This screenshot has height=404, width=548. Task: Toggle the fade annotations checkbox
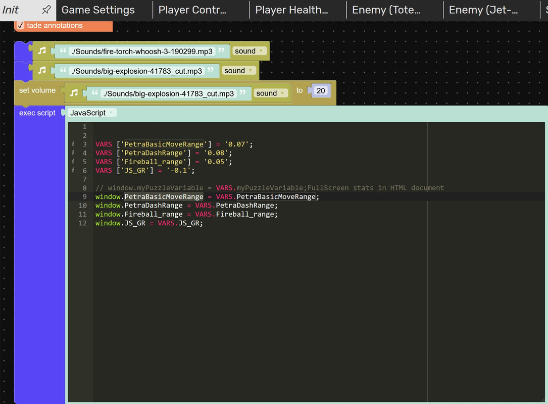point(21,25)
